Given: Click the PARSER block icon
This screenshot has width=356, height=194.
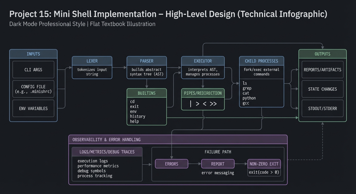Looking at the screenshot, I should tap(147, 61).
